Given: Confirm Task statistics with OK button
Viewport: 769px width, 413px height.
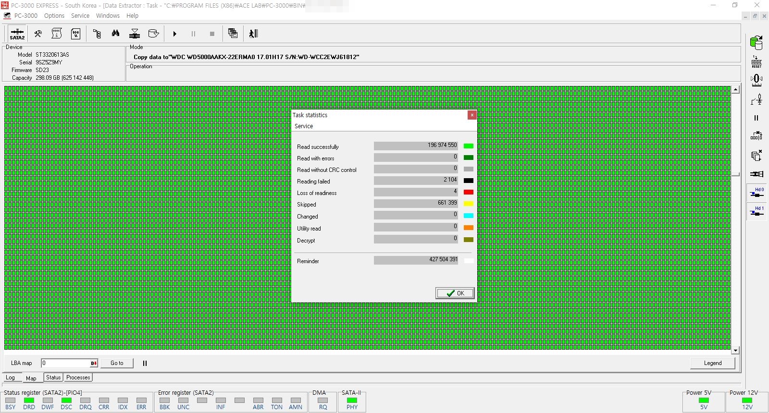Looking at the screenshot, I should [455, 293].
